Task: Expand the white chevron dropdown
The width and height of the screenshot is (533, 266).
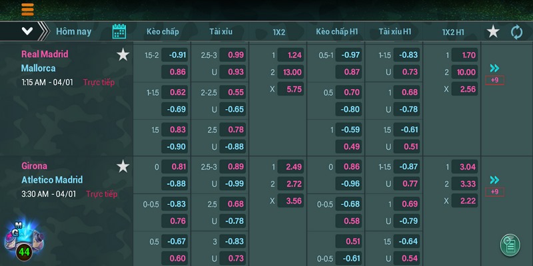Action: (27, 31)
